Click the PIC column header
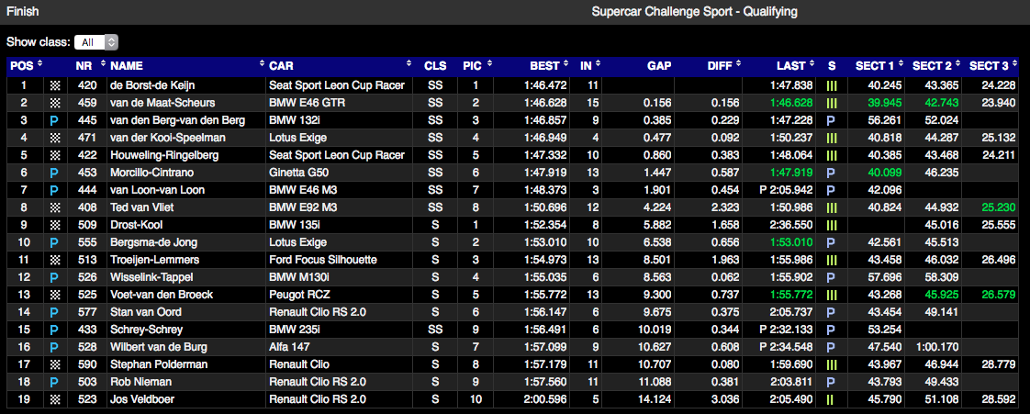The image size is (1030, 414). (x=472, y=66)
